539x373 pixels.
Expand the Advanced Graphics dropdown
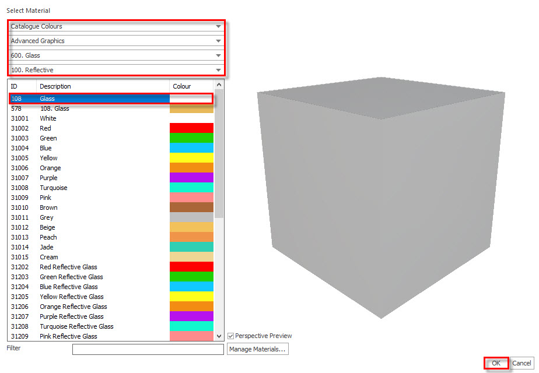116,41
